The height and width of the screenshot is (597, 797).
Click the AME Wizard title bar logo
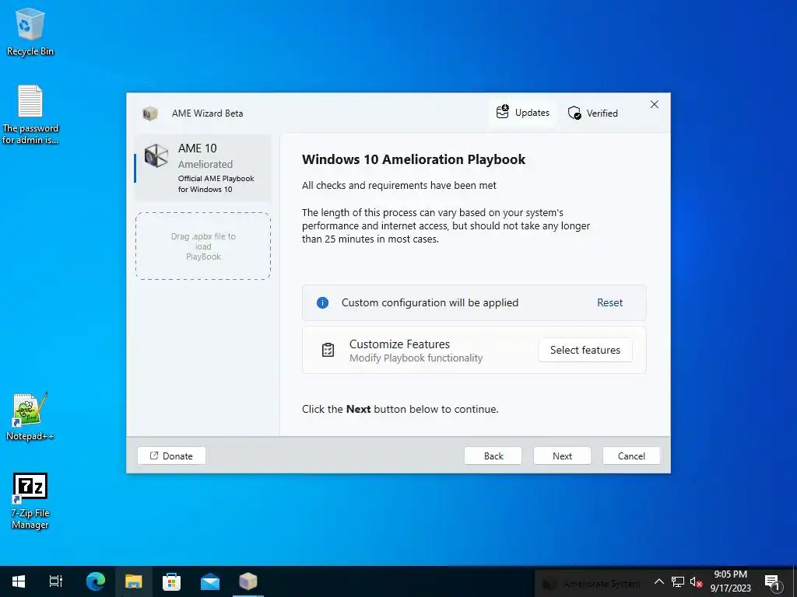(150, 113)
